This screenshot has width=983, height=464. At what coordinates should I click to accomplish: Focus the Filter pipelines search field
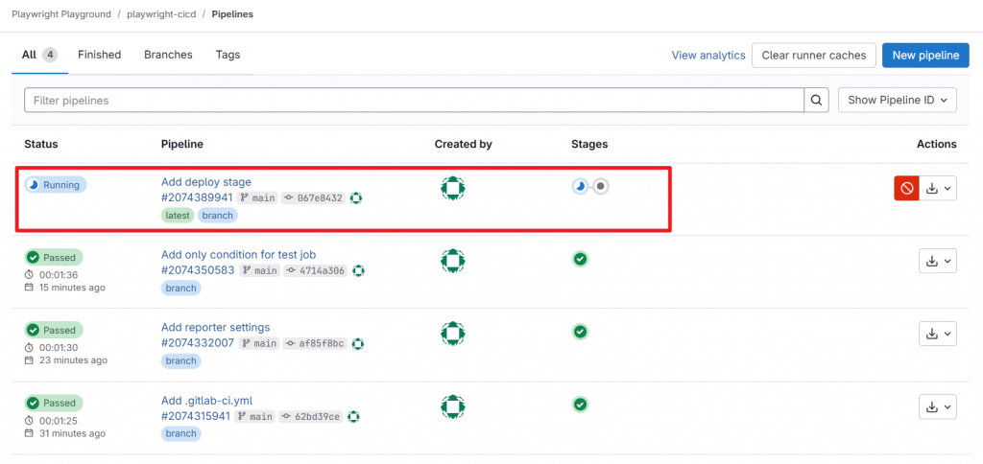413,100
